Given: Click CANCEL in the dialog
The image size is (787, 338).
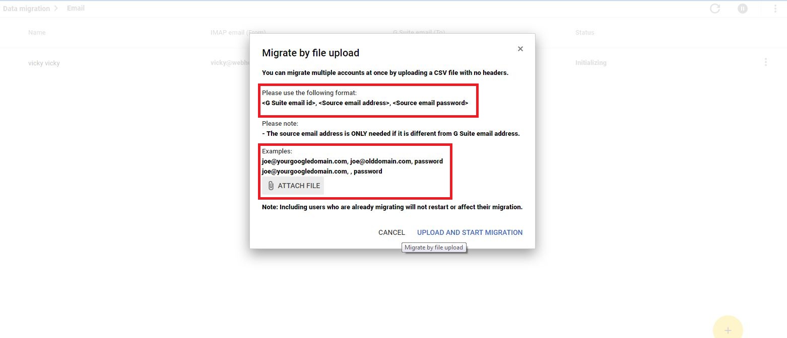Looking at the screenshot, I should pyautogui.click(x=391, y=232).
